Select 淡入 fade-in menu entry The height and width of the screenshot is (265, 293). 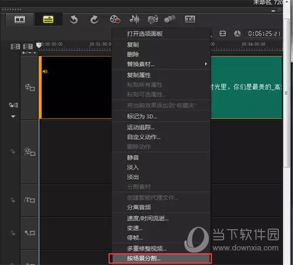pyautogui.click(x=161, y=167)
